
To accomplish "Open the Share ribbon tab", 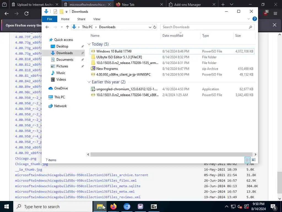I will point(81,19).
